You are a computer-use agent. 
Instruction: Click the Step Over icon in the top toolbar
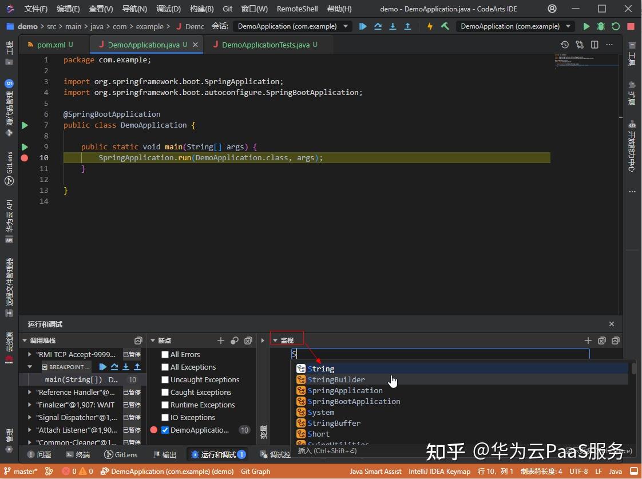[378, 26]
